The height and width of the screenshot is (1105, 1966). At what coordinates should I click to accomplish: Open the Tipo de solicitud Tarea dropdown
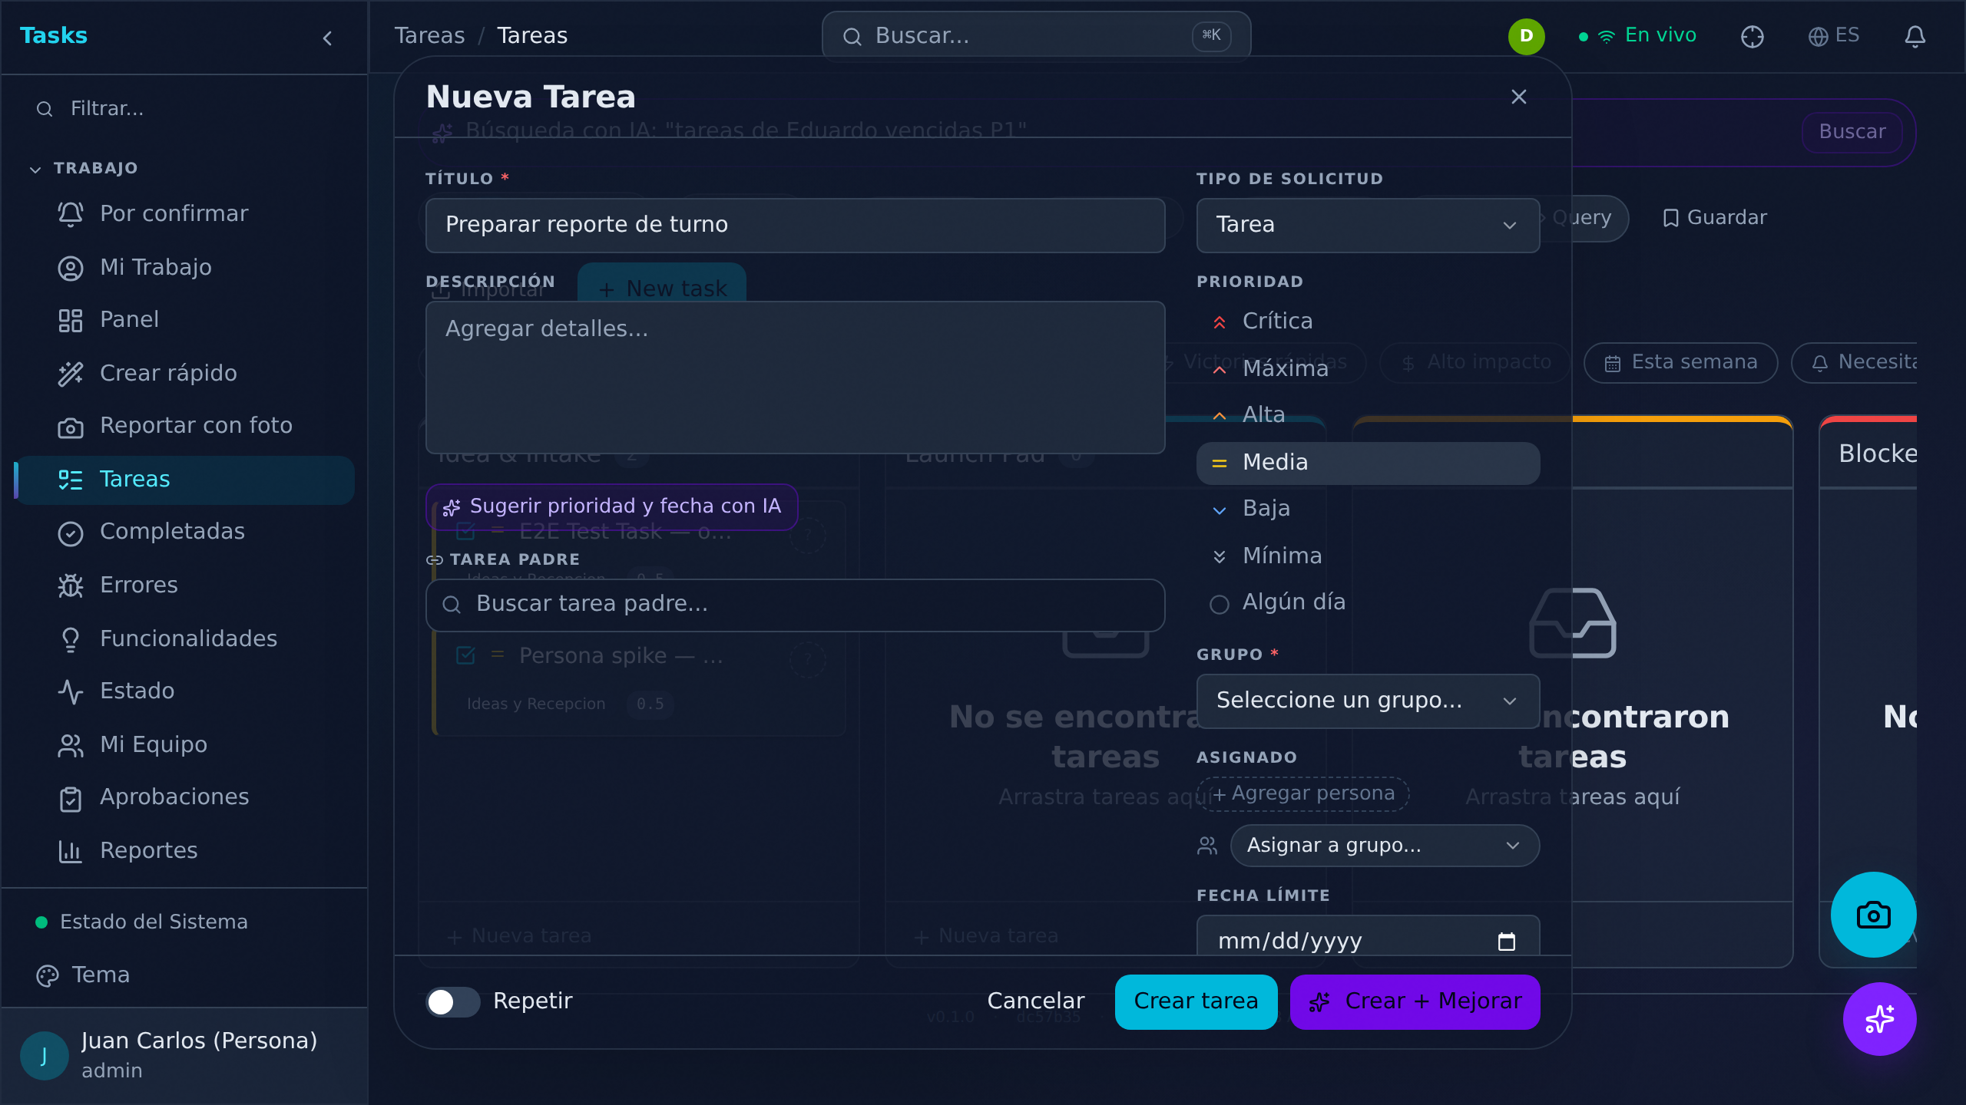tap(1368, 225)
